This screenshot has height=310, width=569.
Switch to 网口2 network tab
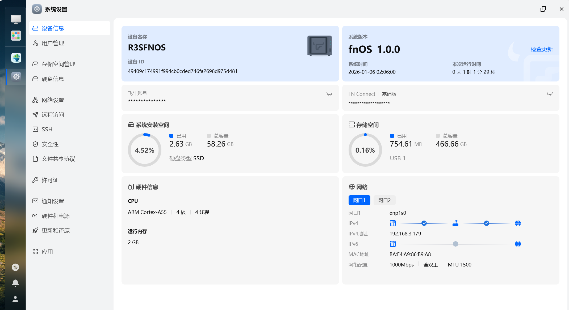click(x=384, y=200)
